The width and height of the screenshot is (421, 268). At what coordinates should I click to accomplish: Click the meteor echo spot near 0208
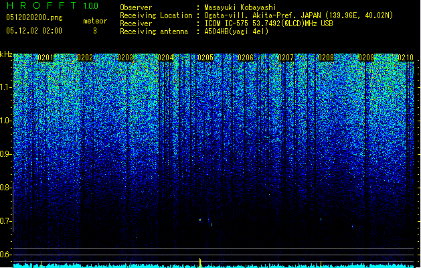[x=321, y=219]
